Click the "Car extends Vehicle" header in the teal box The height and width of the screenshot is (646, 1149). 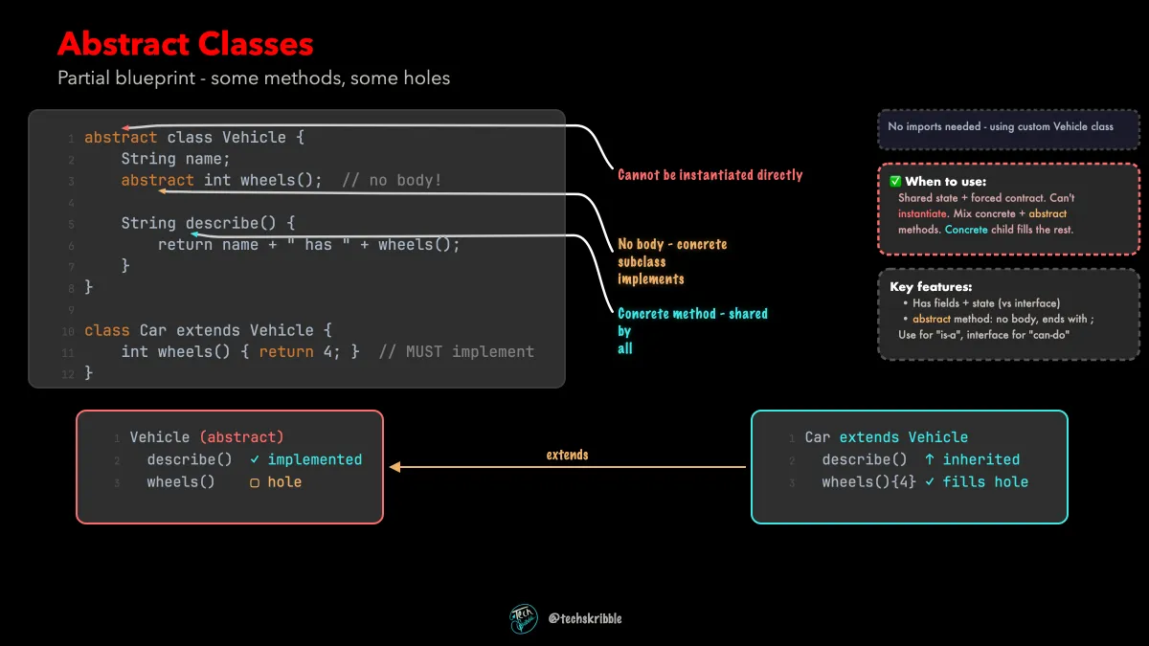coord(887,437)
